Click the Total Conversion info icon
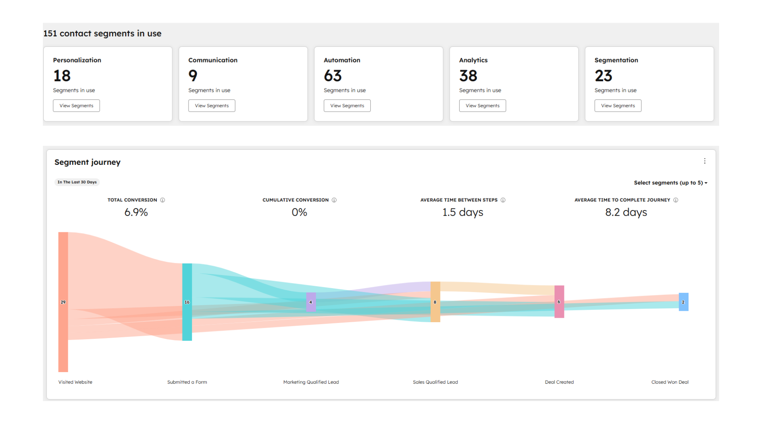 [x=162, y=200]
